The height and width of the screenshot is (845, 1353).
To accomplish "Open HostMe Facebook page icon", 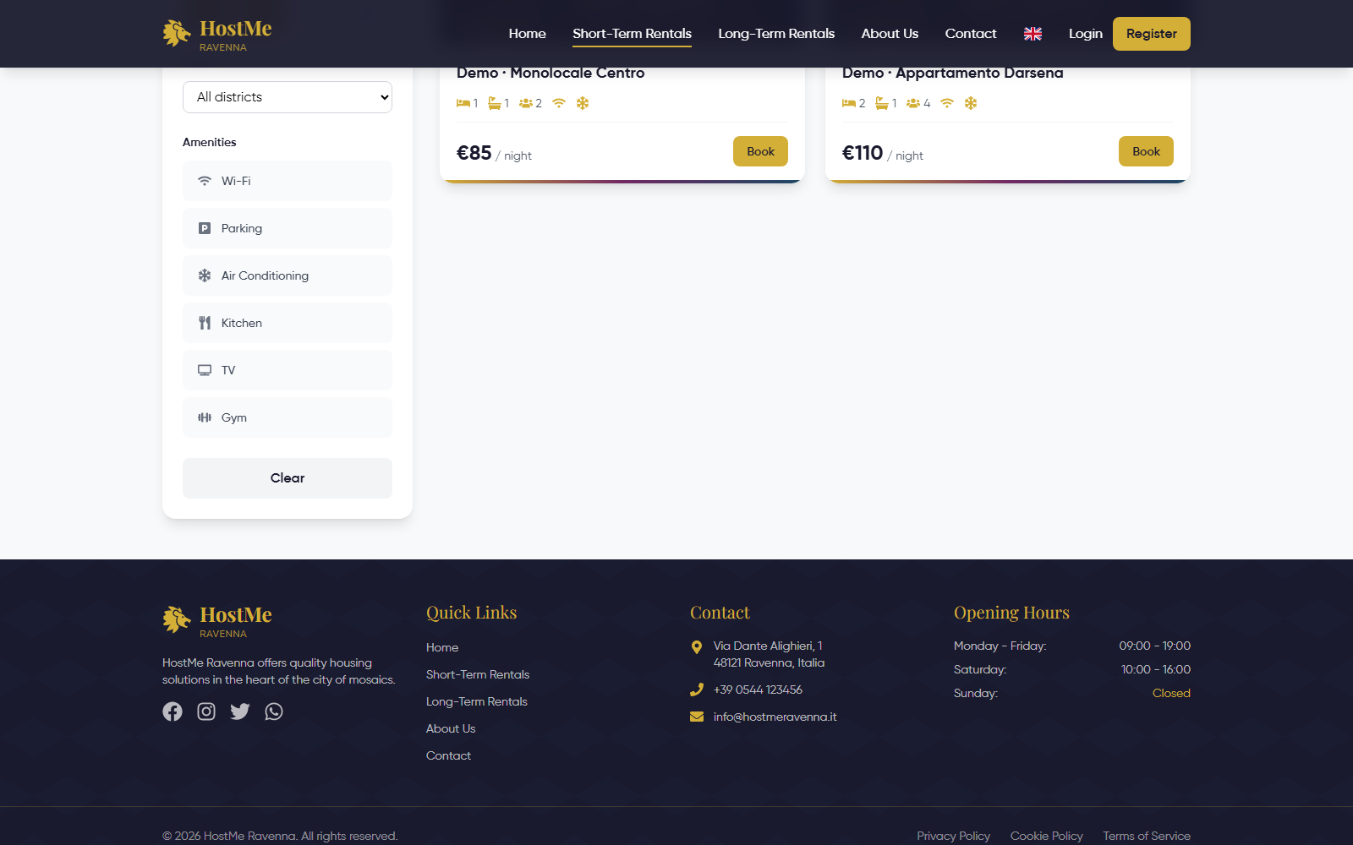I will (173, 711).
